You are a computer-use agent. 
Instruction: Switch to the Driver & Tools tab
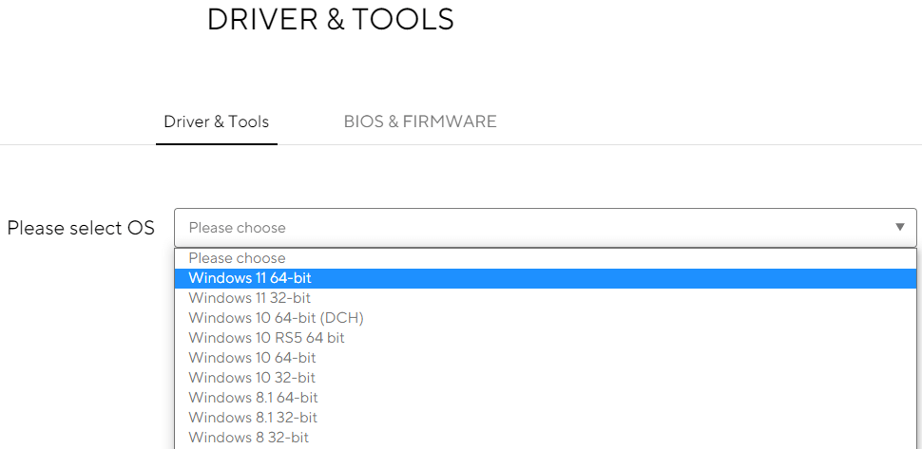[216, 122]
